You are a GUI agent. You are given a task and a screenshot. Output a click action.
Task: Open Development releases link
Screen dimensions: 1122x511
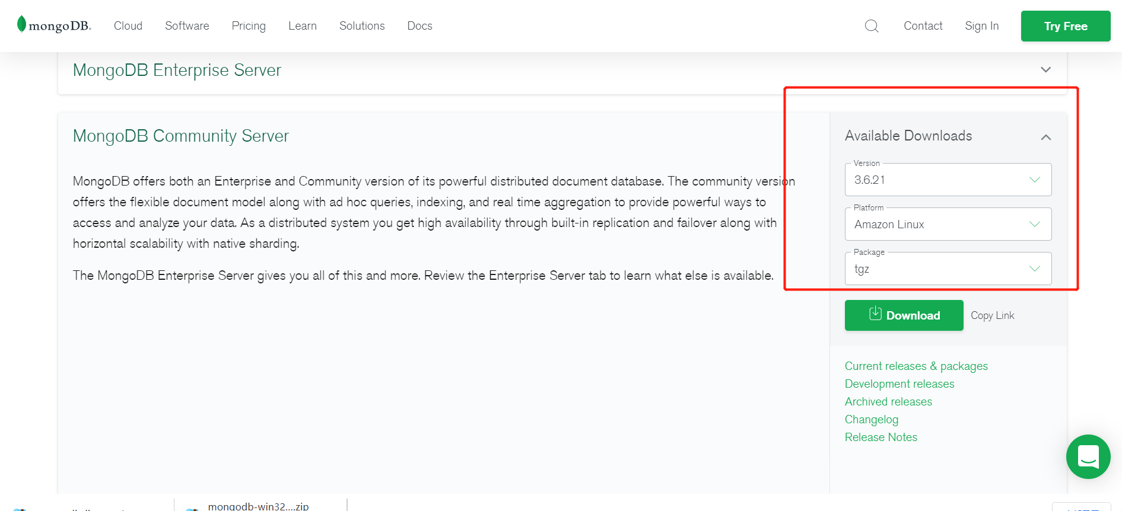tap(899, 384)
